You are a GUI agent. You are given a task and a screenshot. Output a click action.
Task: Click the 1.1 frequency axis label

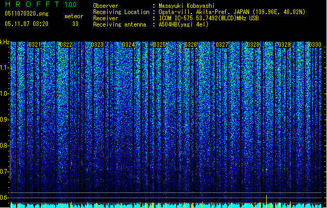point(5,68)
